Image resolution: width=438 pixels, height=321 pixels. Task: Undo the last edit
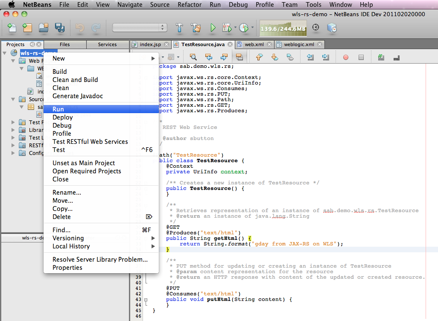coord(79,27)
